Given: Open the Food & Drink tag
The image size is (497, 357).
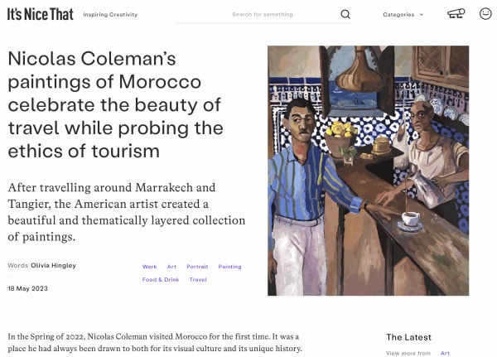Looking at the screenshot, I should pos(161,280).
